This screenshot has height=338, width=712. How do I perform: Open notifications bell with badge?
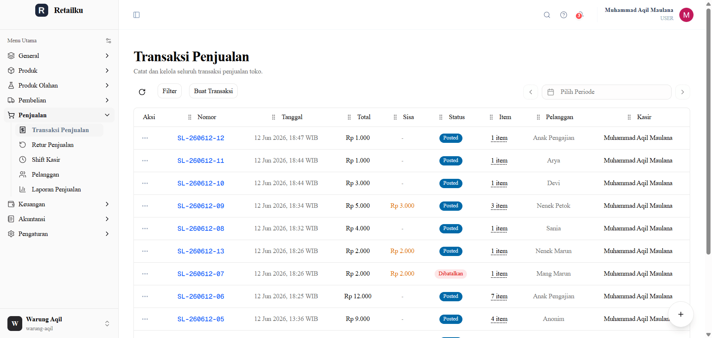(x=580, y=15)
